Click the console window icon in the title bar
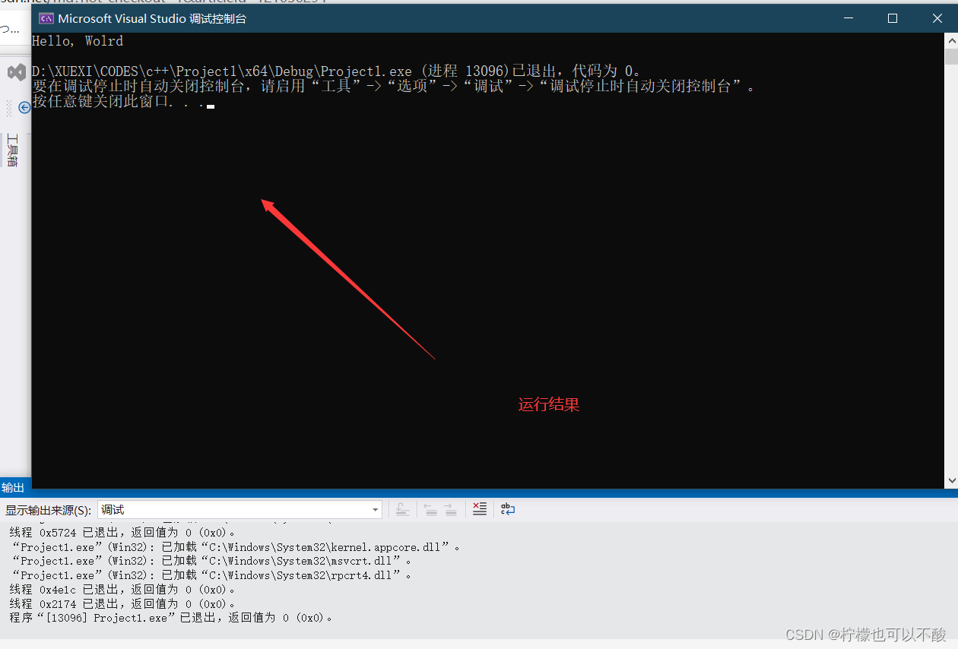The height and width of the screenshot is (649, 958). click(46, 19)
